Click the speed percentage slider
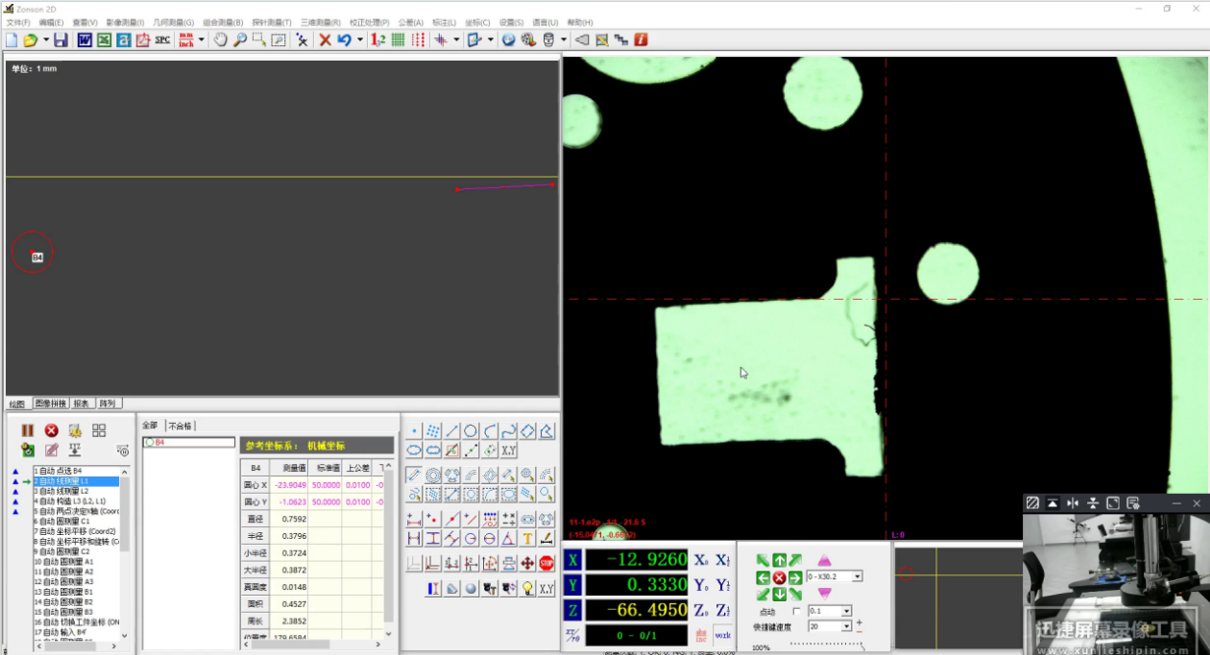 [826, 645]
